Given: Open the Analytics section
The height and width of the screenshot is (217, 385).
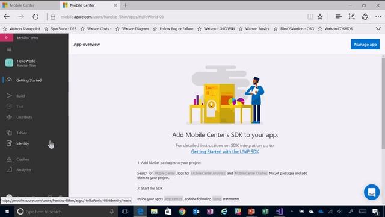Looking at the screenshot, I should pyautogui.click(x=23, y=170).
